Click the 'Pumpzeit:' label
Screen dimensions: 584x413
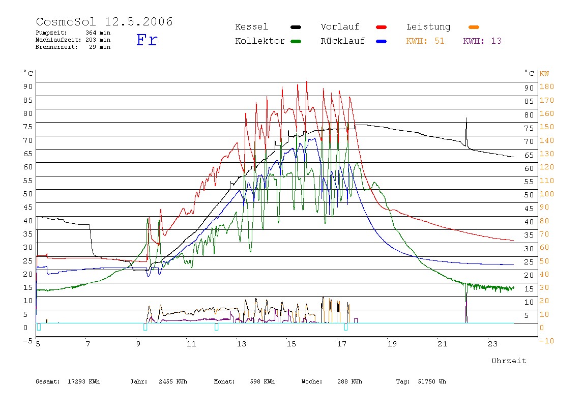[51, 33]
